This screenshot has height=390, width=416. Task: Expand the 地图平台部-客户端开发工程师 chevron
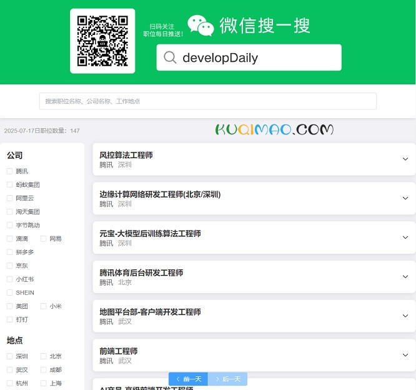point(405,316)
